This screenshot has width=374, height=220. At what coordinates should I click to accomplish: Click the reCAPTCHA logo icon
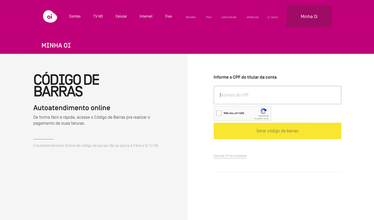(263, 111)
